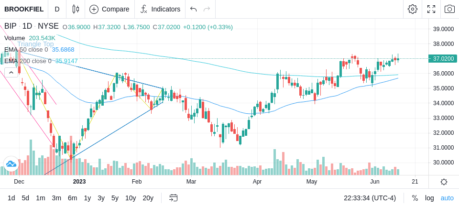Image resolution: width=459 pixels, height=207 pixels.
Task: Open the candlestick chart style menu
Action: (x=76, y=9)
